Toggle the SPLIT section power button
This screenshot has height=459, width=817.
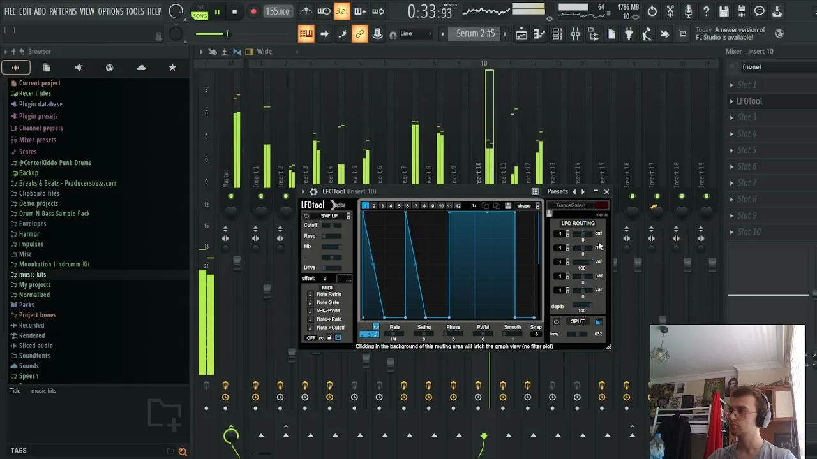pyautogui.click(x=556, y=322)
